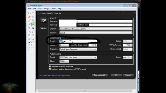Open the Image menu in Paint
The width and height of the screenshot is (166, 93).
coord(46,9)
